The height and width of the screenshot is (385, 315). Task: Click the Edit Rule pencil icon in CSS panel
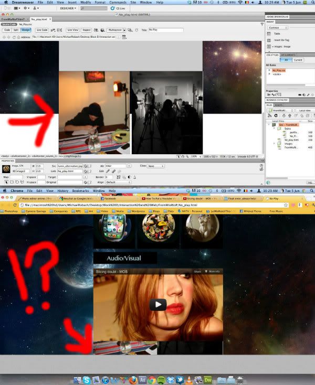[308, 95]
